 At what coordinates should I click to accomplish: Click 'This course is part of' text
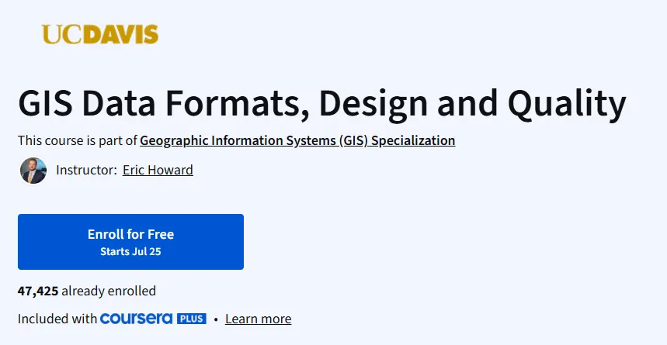[x=78, y=140]
